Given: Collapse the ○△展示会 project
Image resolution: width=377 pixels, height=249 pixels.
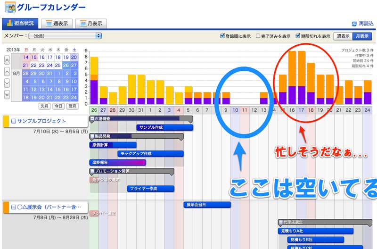Looking at the screenshot, I should (x=14, y=207).
